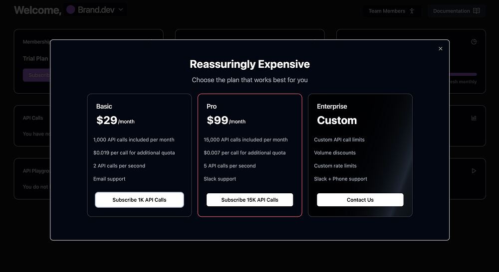The image size is (499, 272).
Task: Select the Basic plan card title
Action: (x=104, y=106)
